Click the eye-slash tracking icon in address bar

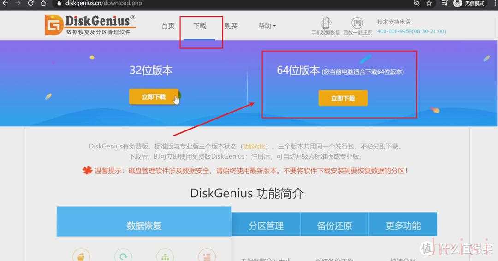(x=416, y=3)
